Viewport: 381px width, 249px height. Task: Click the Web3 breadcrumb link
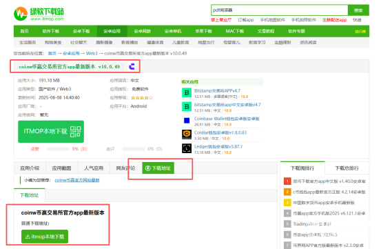tap(92, 53)
